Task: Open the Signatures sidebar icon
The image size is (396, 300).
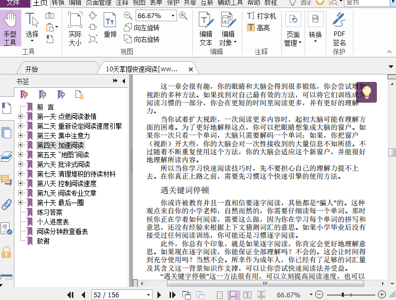Action: pos(6,228)
